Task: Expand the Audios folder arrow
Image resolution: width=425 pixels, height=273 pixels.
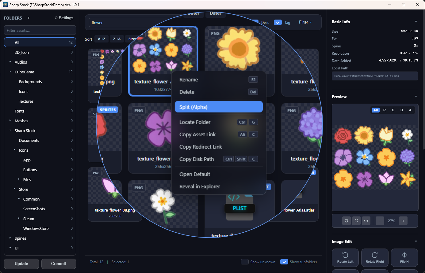Action: (10, 62)
